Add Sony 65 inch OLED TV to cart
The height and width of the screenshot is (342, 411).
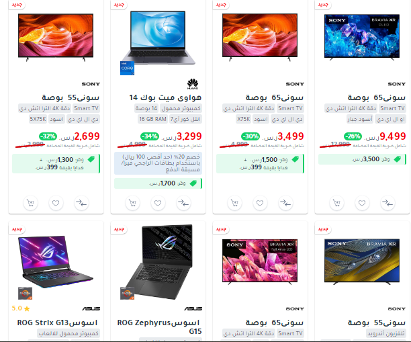[336, 203]
